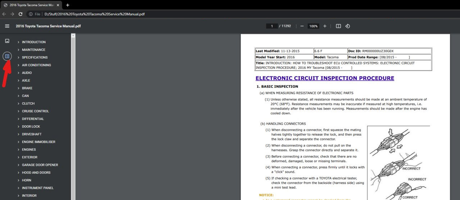Expand the SPECIFICATIONS chevron

18,57
